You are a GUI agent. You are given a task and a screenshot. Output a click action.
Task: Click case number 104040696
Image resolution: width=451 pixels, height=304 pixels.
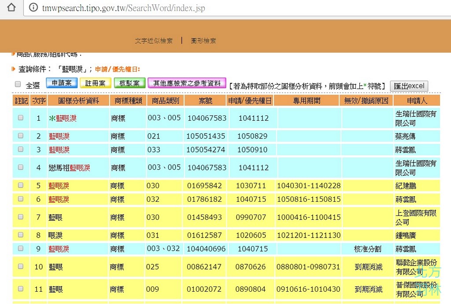[206, 249]
